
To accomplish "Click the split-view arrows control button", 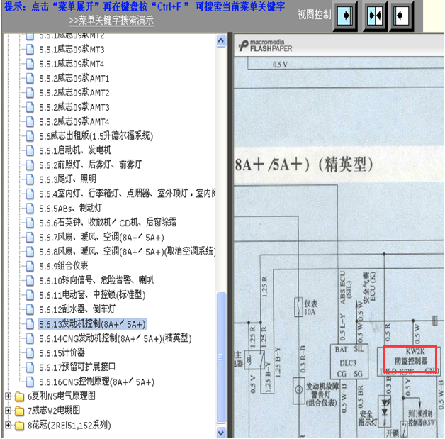I will pyautogui.click(x=375, y=16).
